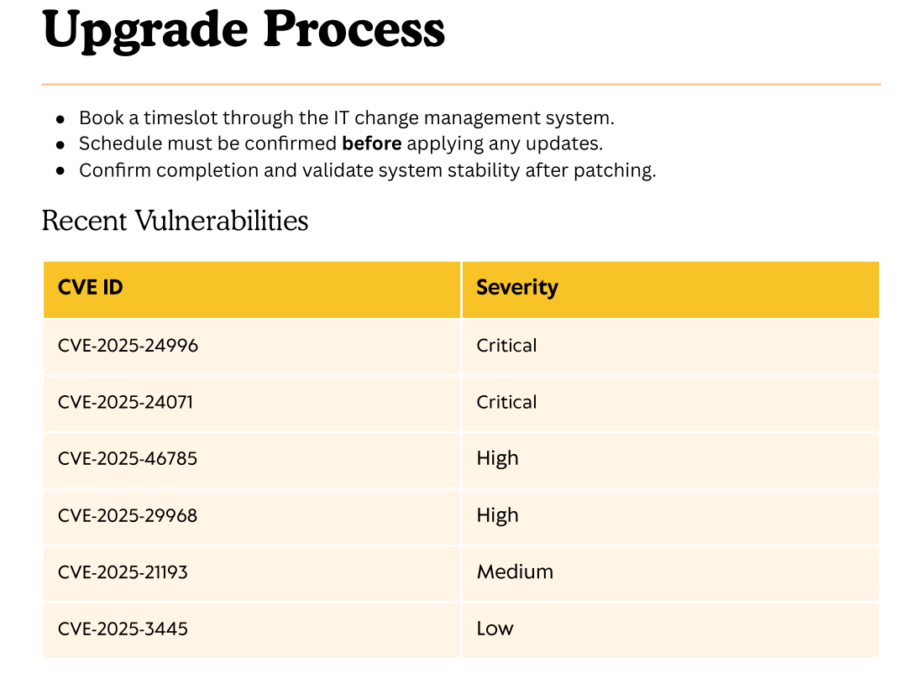This screenshot has height=694, width=922.
Task: Click the bullet about booking a timeslot
Action: pyautogui.click(x=346, y=117)
